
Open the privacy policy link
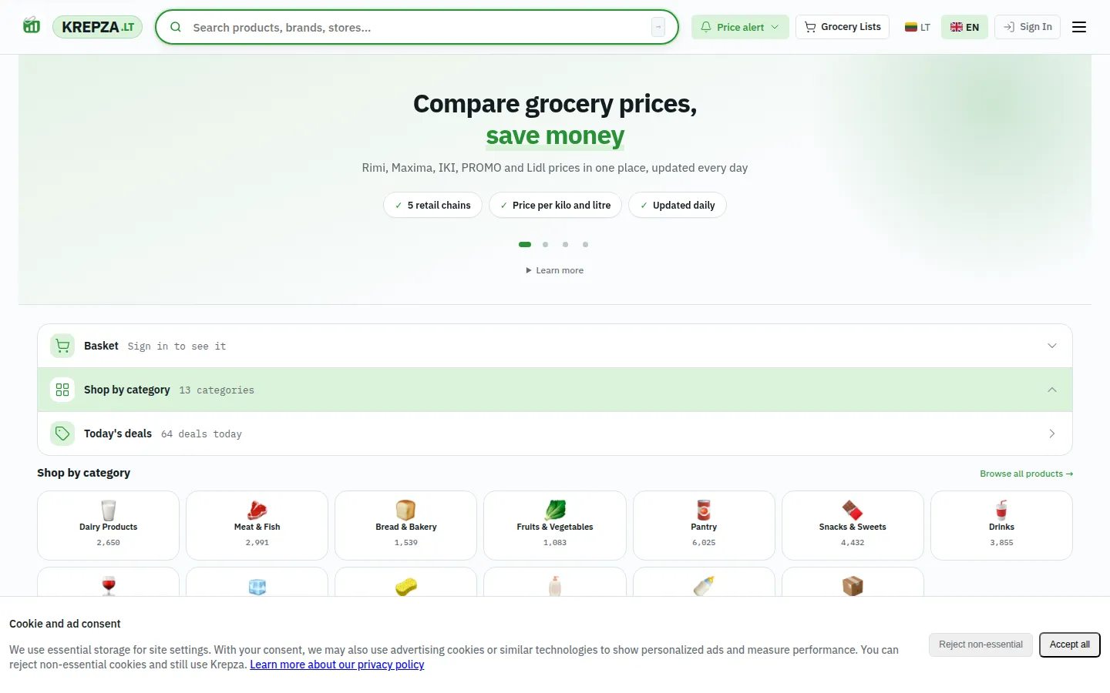click(x=337, y=665)
